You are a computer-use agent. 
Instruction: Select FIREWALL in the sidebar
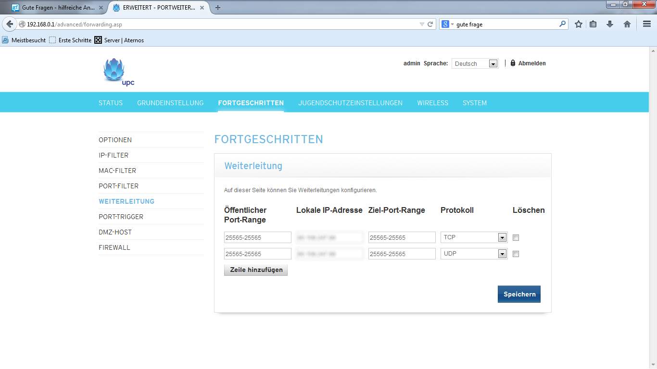pos(114,247)
